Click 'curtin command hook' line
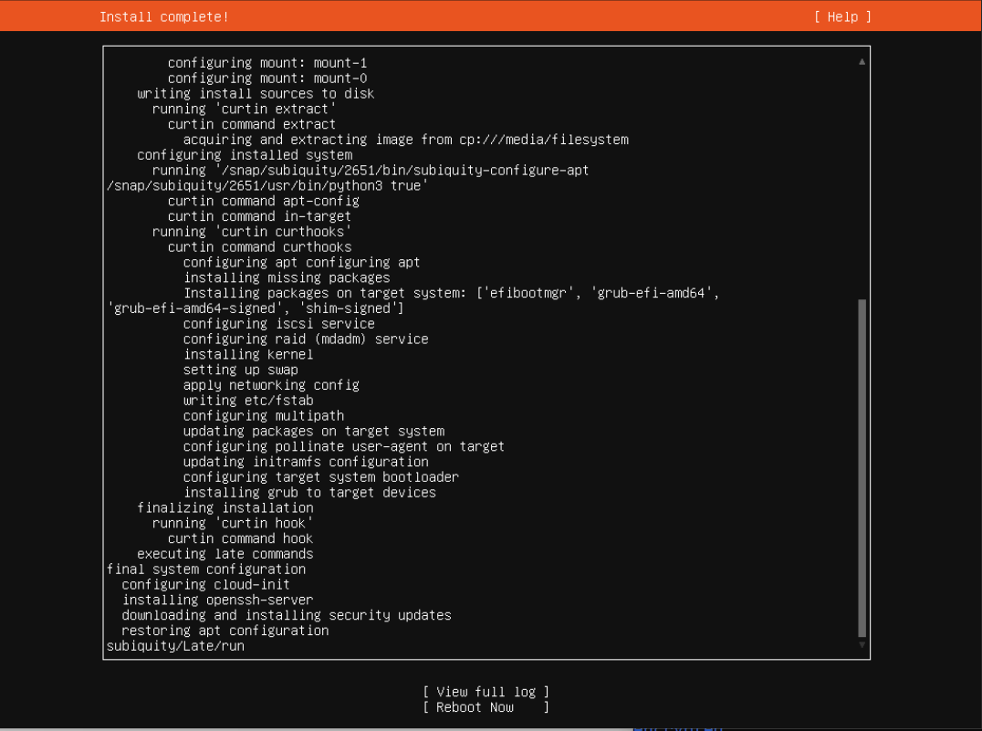The width and height of the screenshot is (982, 731). (x=241, y=538)
